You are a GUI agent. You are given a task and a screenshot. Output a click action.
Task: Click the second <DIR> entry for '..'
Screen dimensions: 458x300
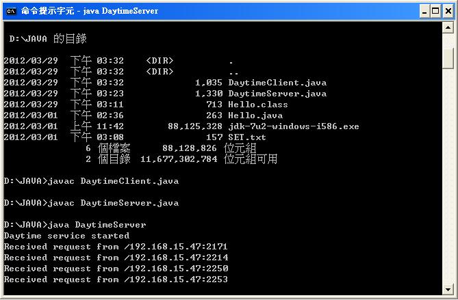point(160,72)
